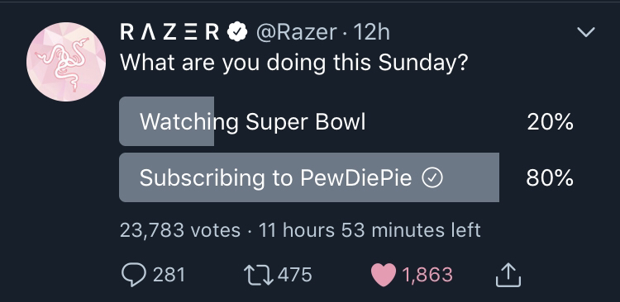Image resolution: width=620 pixels, height=302 pixels.
Task: Expand the tweet options chevron menu
Action: [585, 32]
